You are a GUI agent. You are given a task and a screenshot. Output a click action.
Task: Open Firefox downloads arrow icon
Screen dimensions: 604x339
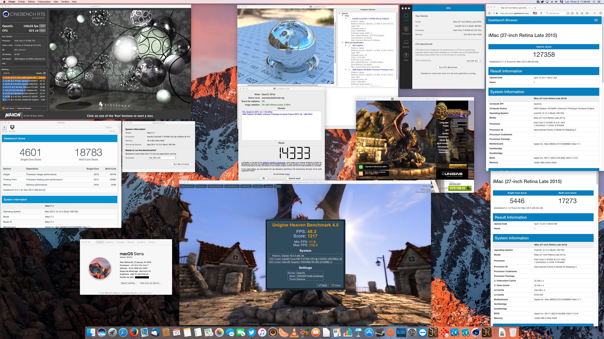tap(577, 13)
